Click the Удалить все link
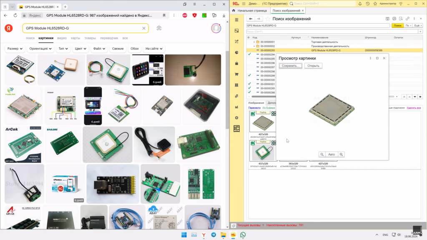This screenshot has height=240, width=427. [414, 107]
